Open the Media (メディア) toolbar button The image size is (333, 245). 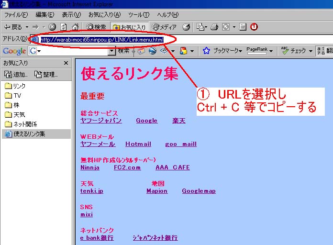[x=164, y=27]
